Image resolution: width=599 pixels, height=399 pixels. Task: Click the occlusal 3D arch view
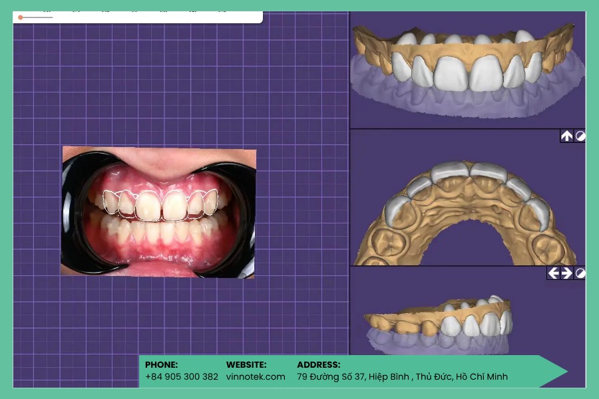coord(468,198)
